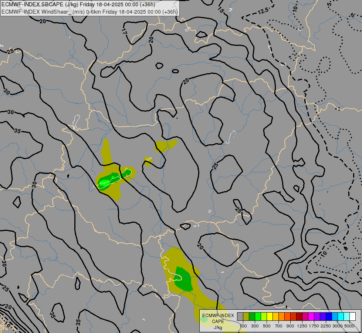Image resolution: width=362 pixels, height=333 pixels.
Task: Click the 3000 legend scale label
Action: (x=338, y=326)
